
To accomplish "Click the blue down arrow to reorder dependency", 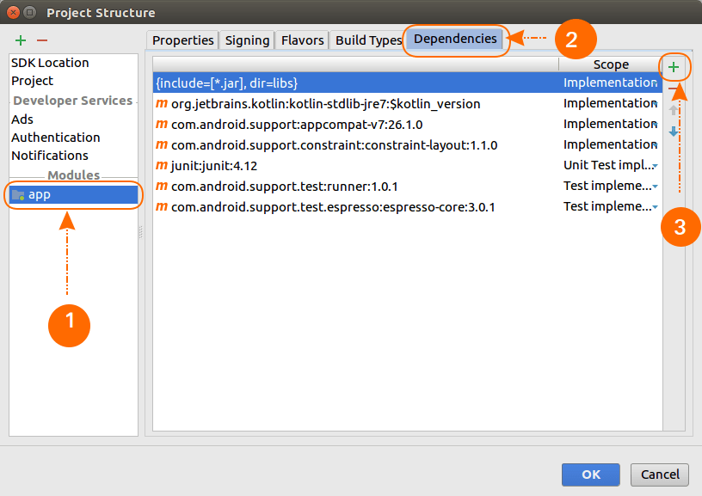I will 674,131.
